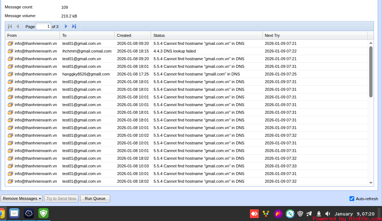Click the Telegram tray icon
Image resolution: width=382 pixels, height=221 pixels.
309,214
